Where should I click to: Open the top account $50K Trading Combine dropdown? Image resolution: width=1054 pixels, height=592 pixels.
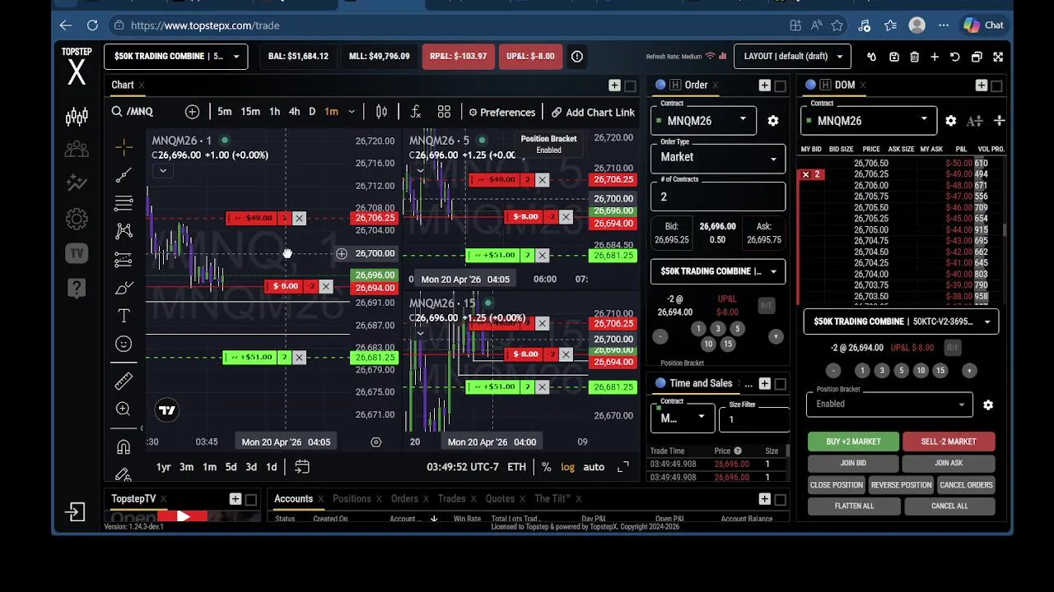(x=176, y=57)
